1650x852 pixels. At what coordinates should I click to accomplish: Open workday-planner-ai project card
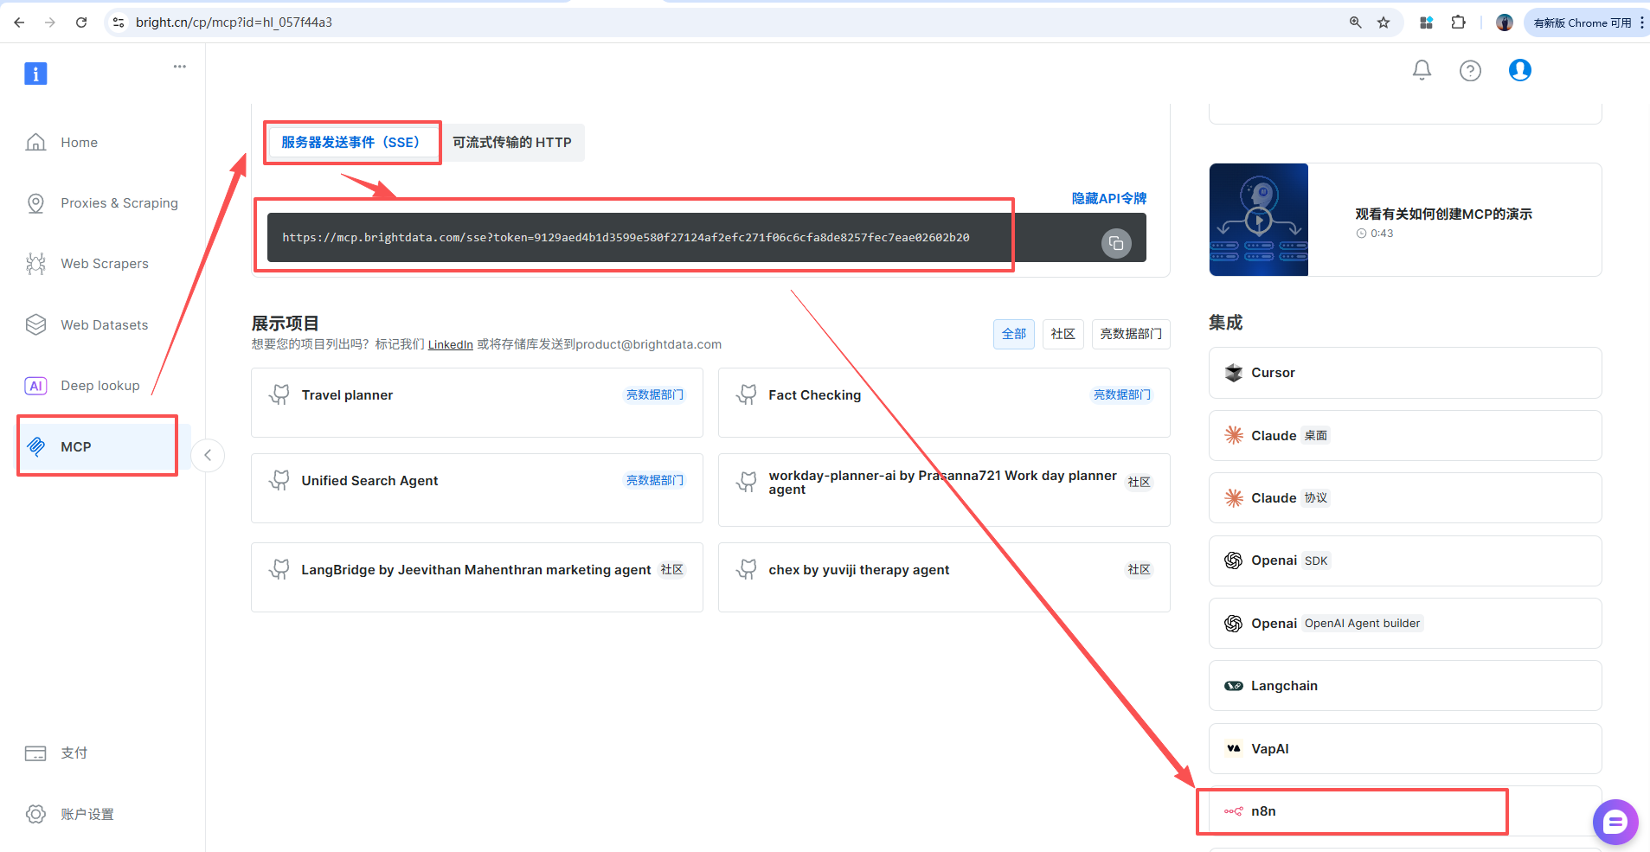point(944,490)
